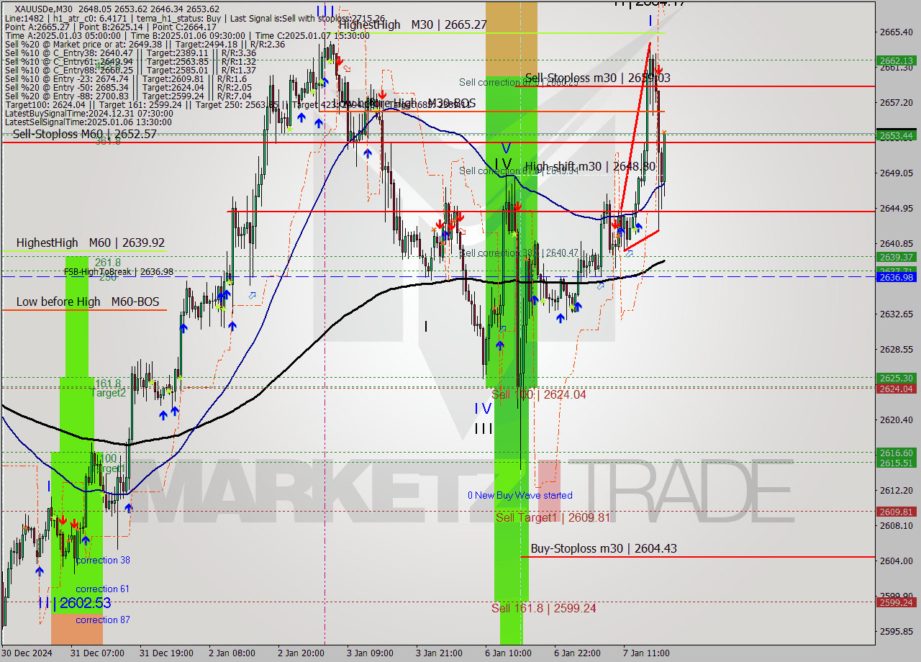
Task: Click the 'correction 38' label
Action: (103, 560)
